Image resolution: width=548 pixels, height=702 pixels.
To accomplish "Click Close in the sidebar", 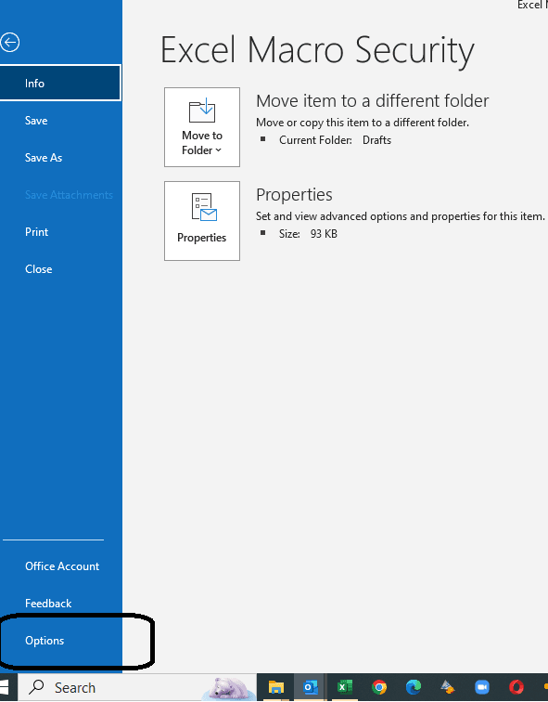I will (x=38, y=269).
